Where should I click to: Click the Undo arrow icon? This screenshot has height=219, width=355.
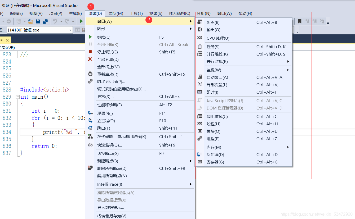pos(55,21)
